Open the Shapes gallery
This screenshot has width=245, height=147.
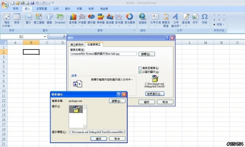click(49, 20)
